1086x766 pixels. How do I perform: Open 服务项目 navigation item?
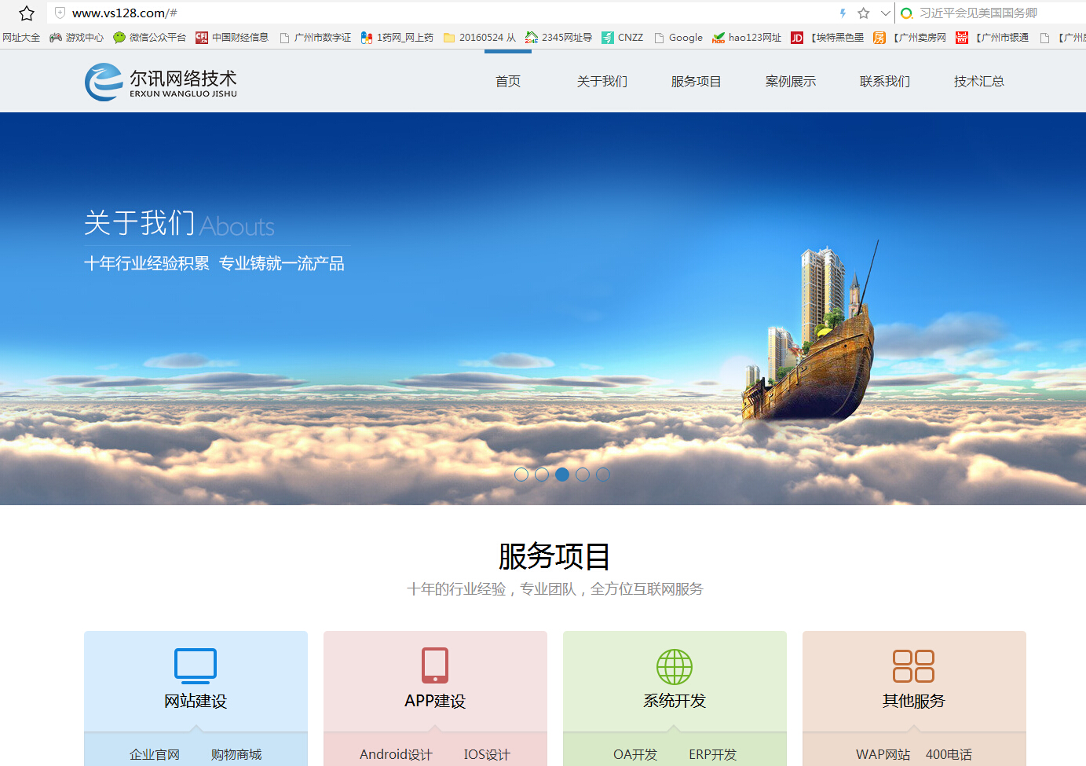(x=697, y=81)
